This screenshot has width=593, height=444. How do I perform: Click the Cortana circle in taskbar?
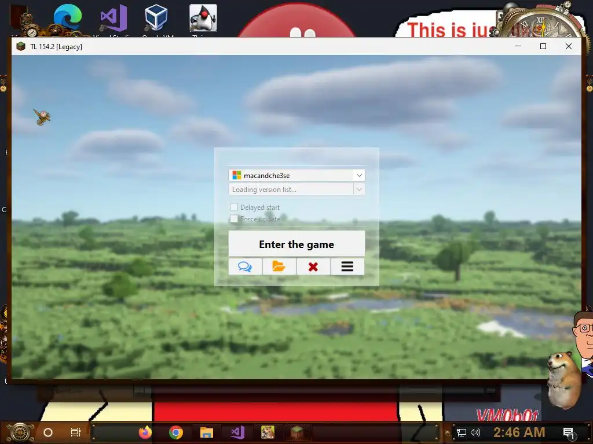[x=48, y=432]
